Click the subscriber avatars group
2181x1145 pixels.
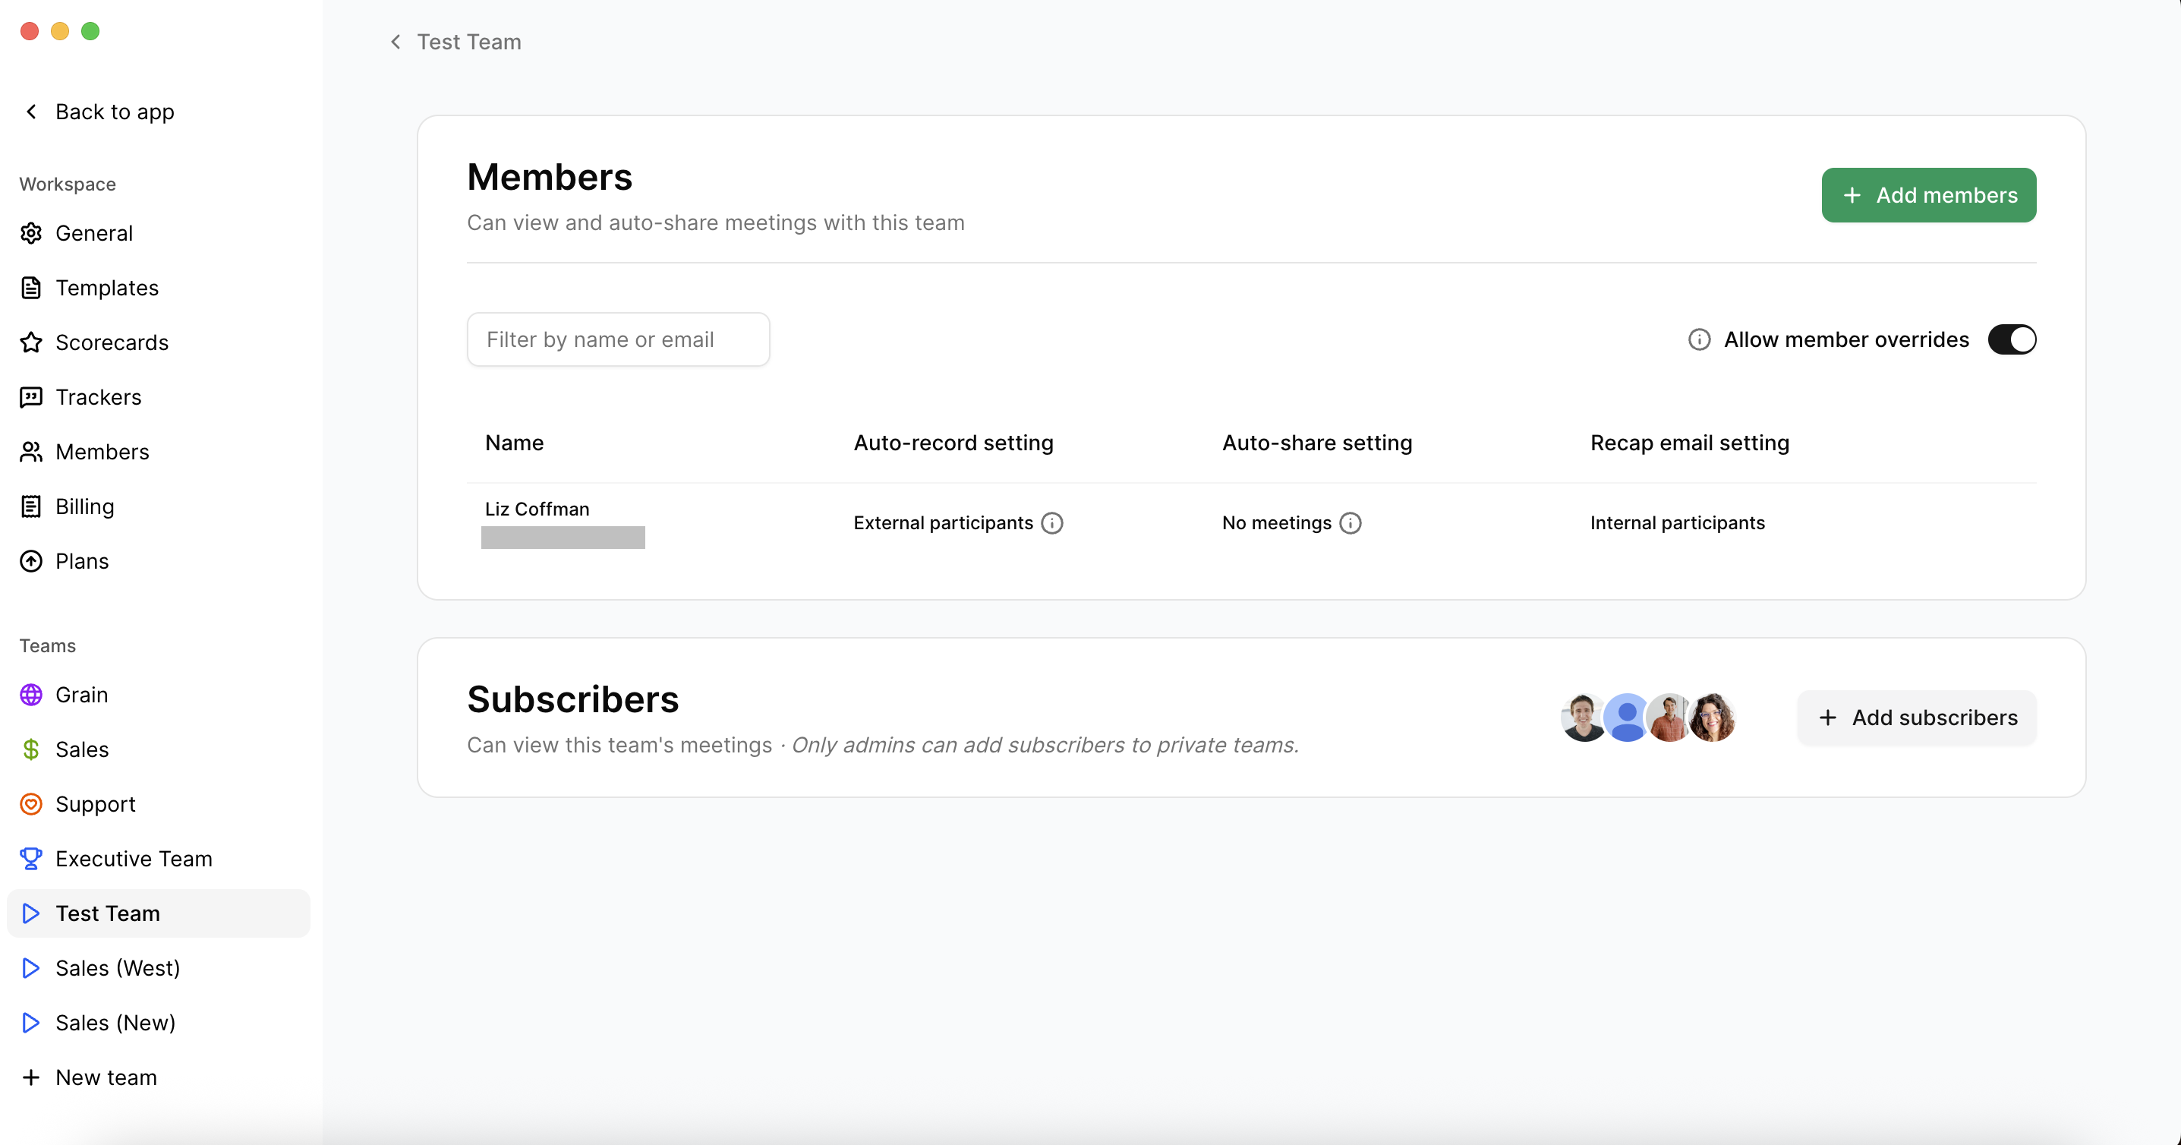click(1647, 718)
